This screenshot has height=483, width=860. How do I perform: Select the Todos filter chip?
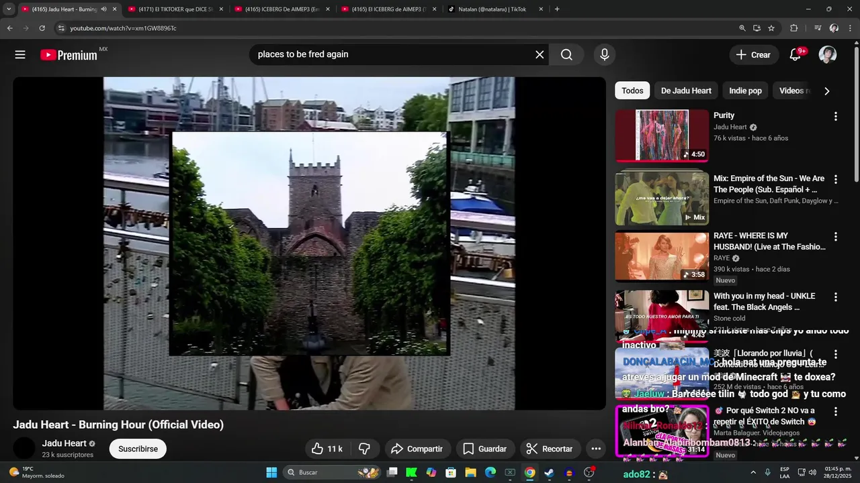(x=632, y=91)
